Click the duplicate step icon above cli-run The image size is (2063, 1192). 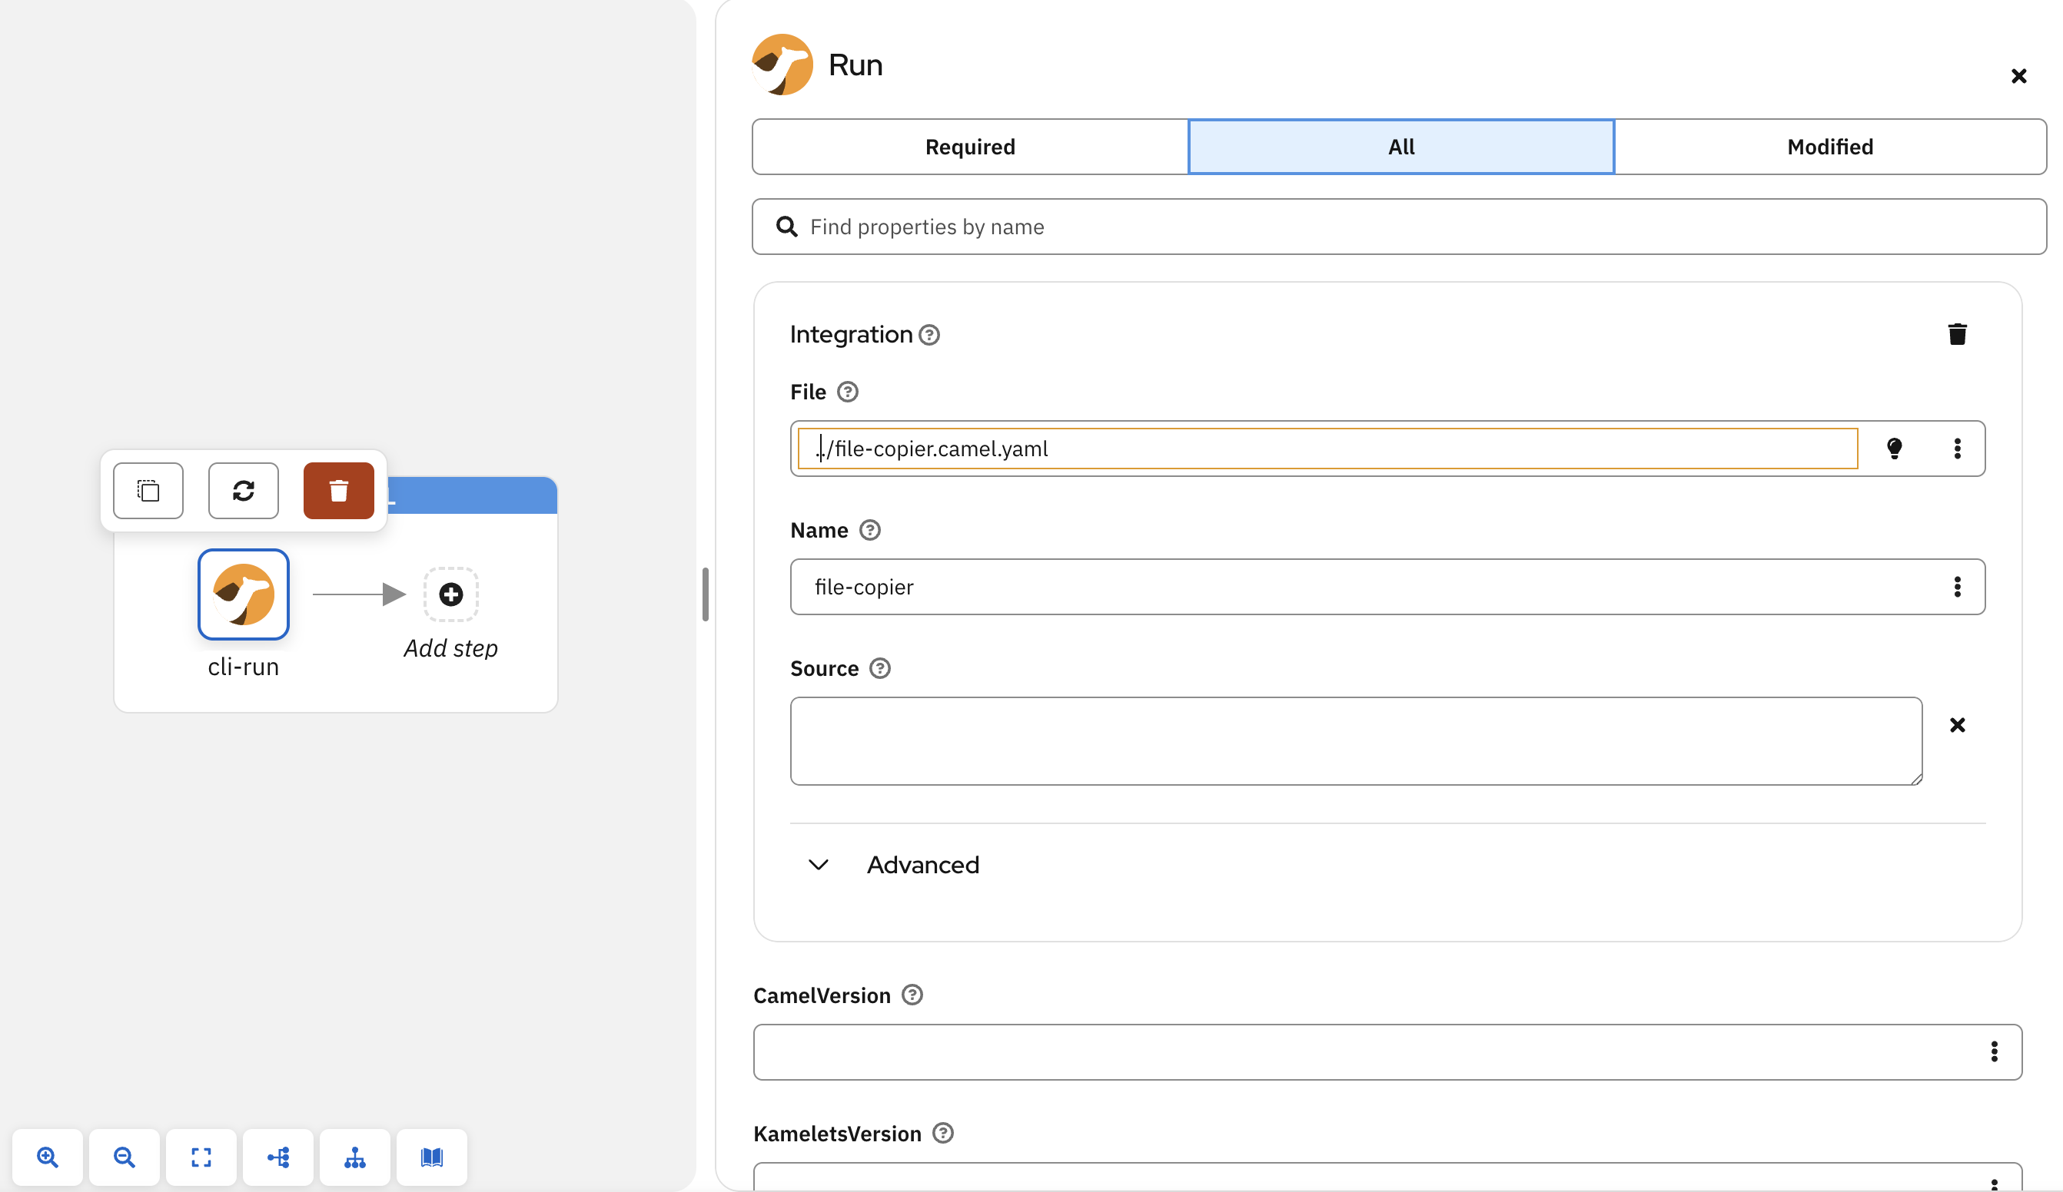(148, 491)
